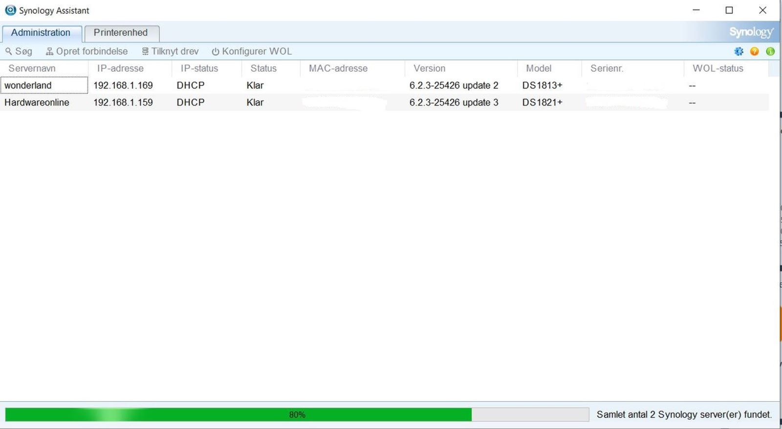Click DHCP in the Hardwareonline row

click(x=191, y=103)
